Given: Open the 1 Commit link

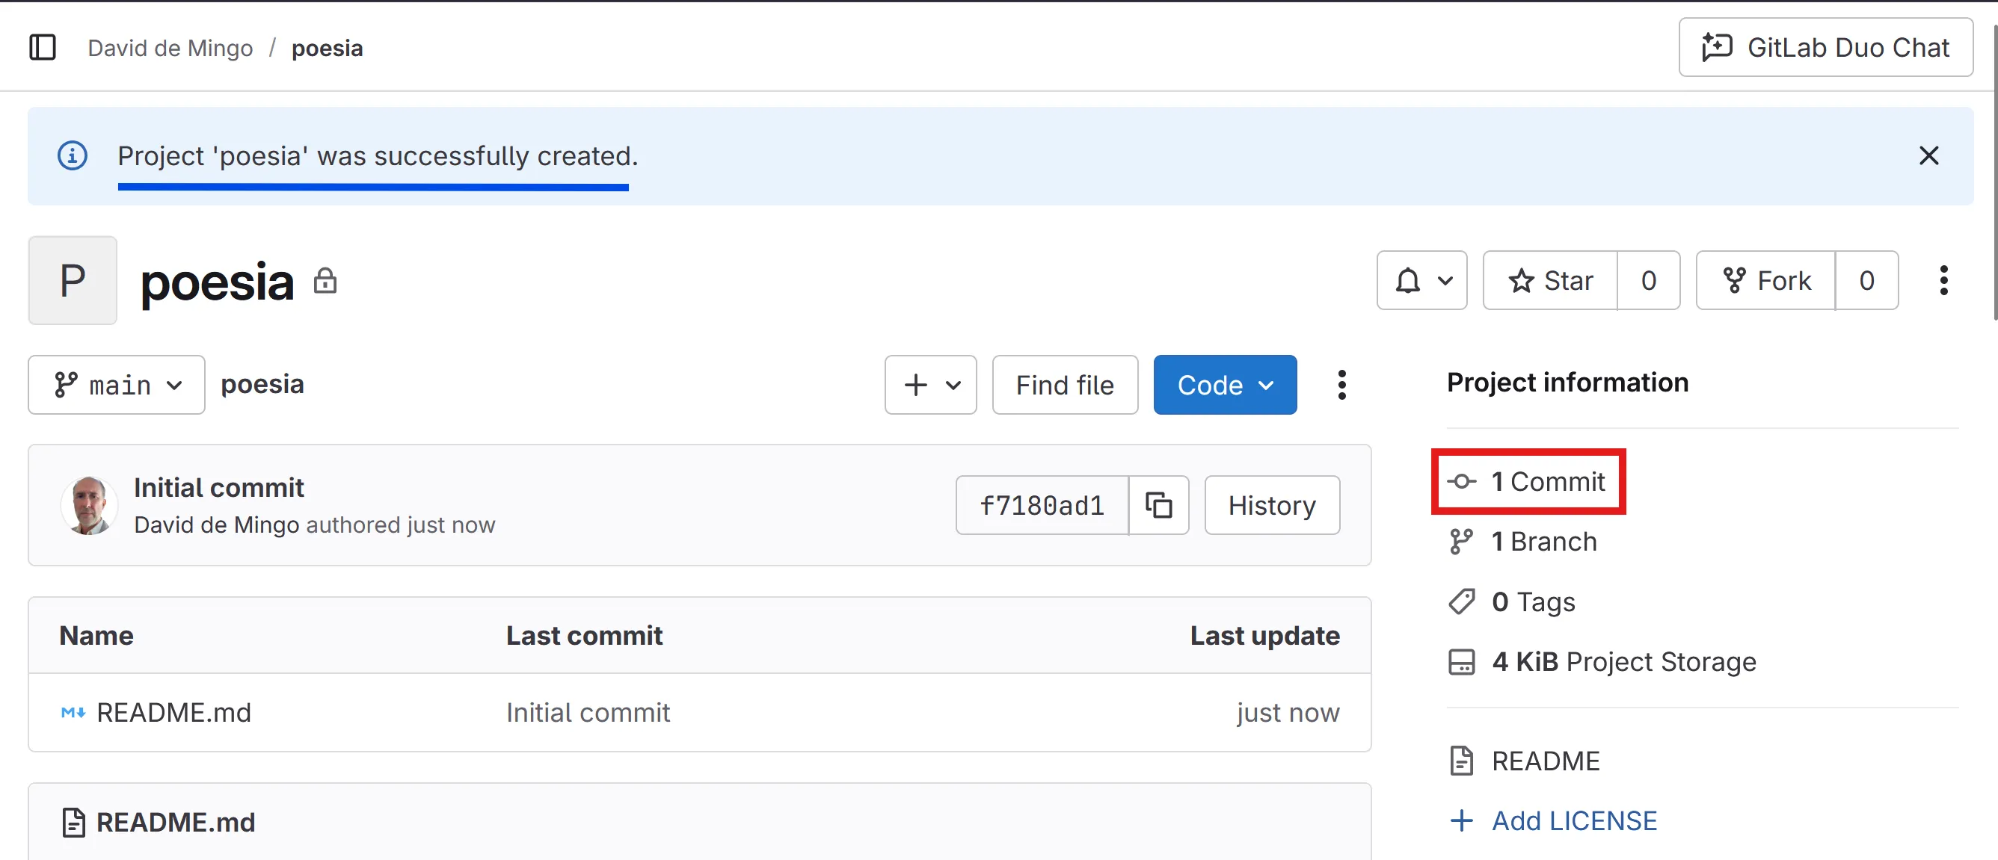Looking at the screenshot, I should point(1546,482).
